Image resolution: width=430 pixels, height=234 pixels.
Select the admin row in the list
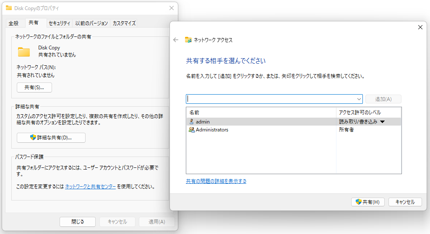coord(294,122)
